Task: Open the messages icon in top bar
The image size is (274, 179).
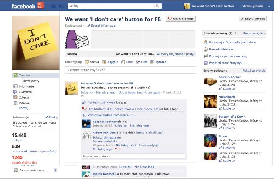Action: pos(62,7)
